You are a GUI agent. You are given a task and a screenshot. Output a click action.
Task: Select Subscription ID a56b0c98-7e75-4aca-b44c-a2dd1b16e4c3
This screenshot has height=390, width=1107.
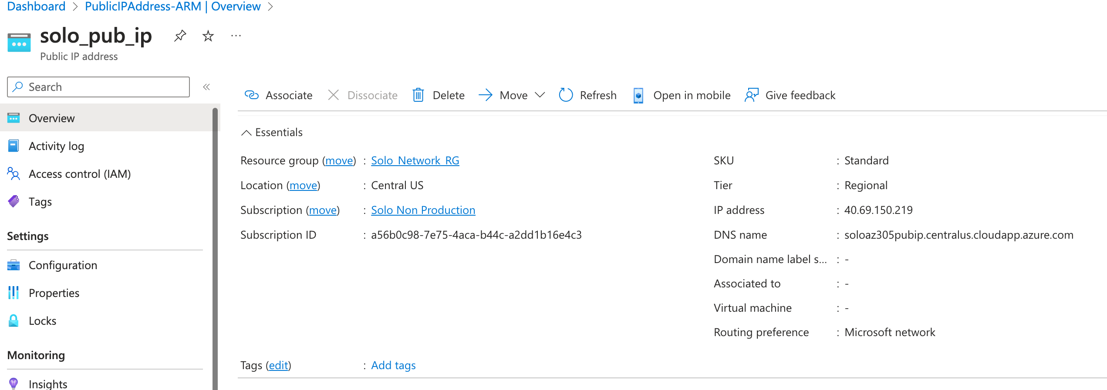(476, 235)
